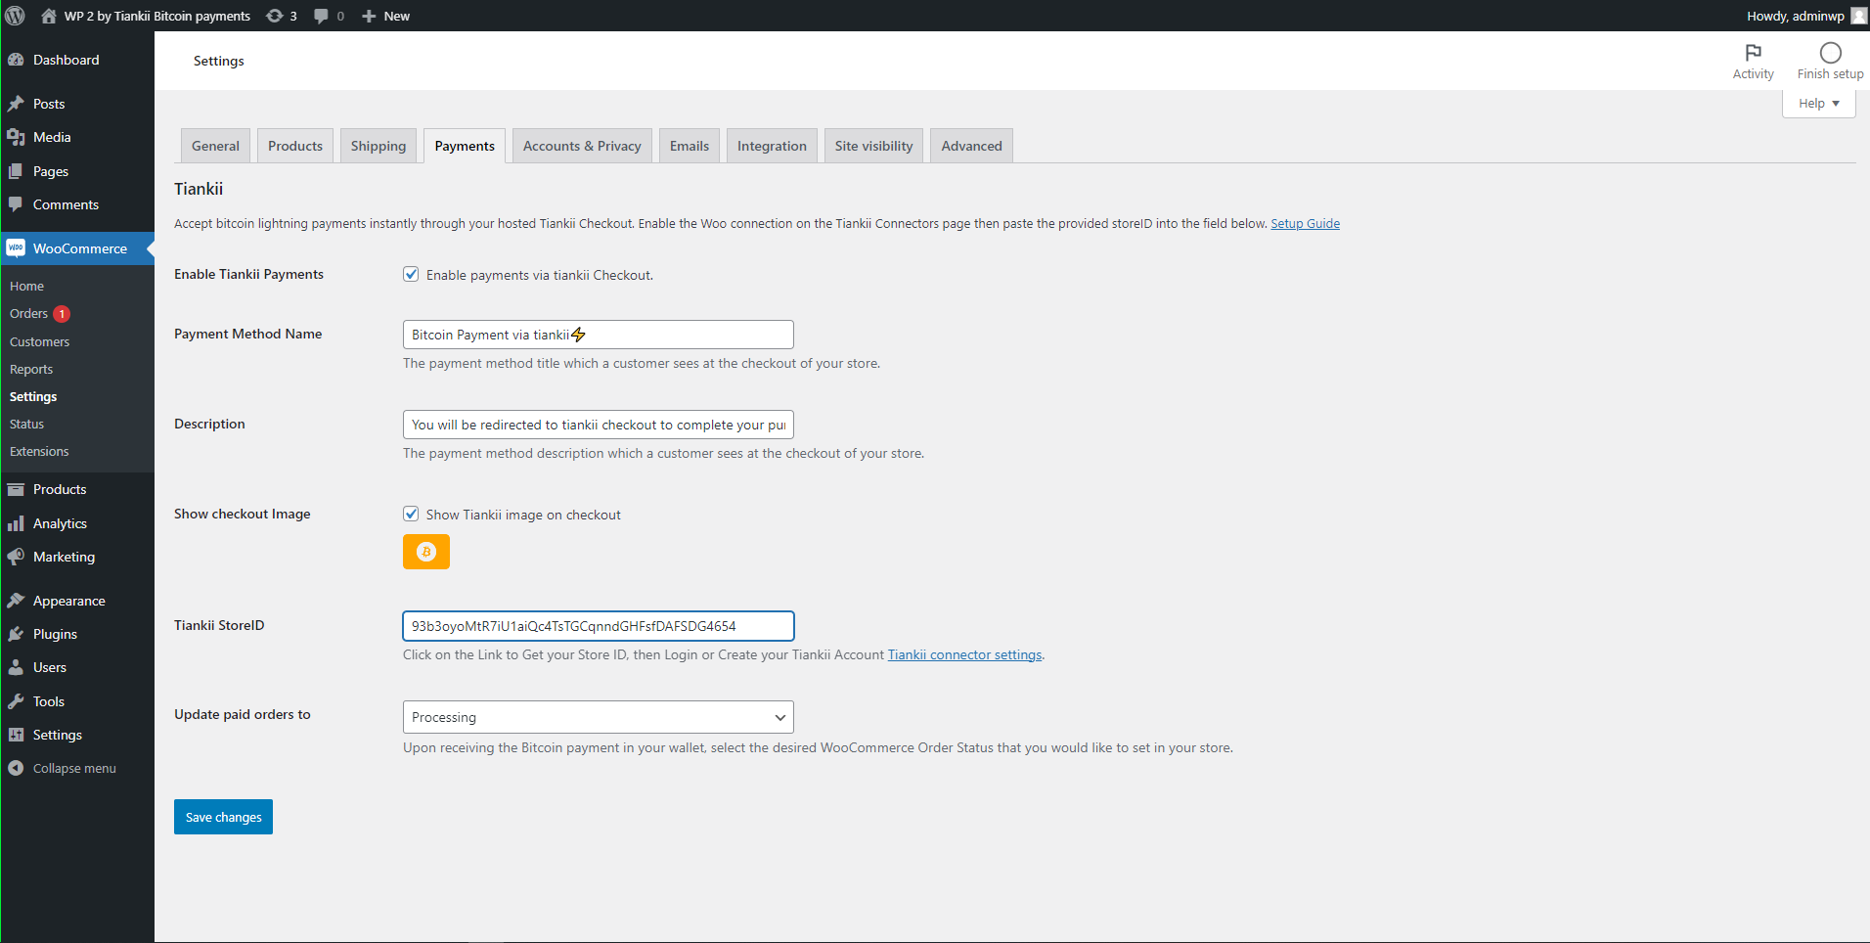The width and height of the screenshot is (1870, 943).
Task: Open comments bubble in admin bar
Action: pyautogui.click(x=321, y=16)
